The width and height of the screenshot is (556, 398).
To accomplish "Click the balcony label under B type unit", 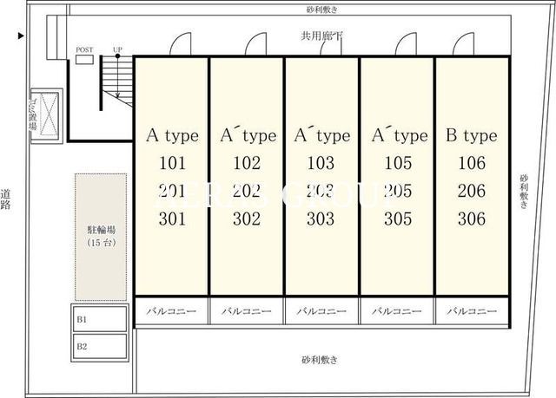I will 472,311.
